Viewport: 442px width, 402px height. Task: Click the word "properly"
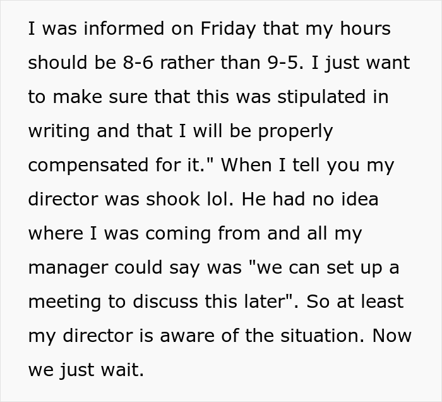tap(296, 131)
